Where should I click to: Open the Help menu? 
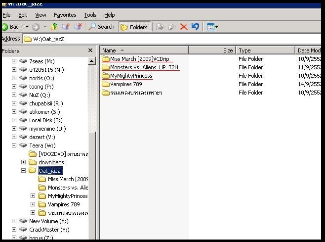click(x=109, y=15)
